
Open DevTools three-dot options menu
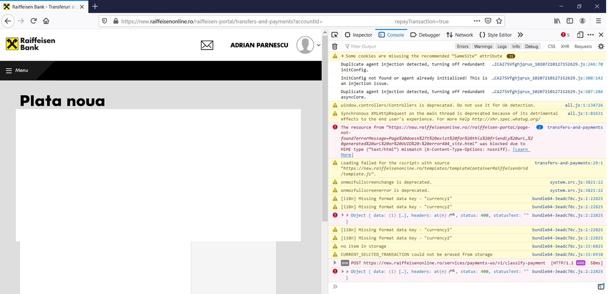point(591,35)
